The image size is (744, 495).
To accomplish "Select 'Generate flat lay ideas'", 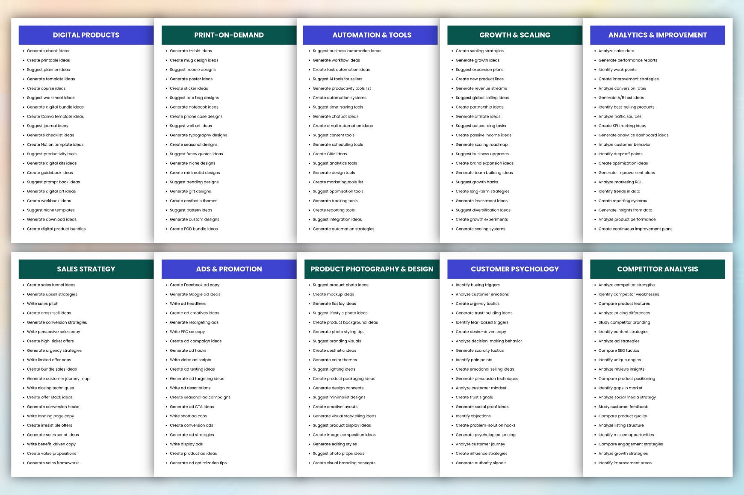I will click(x=334, y=303).
